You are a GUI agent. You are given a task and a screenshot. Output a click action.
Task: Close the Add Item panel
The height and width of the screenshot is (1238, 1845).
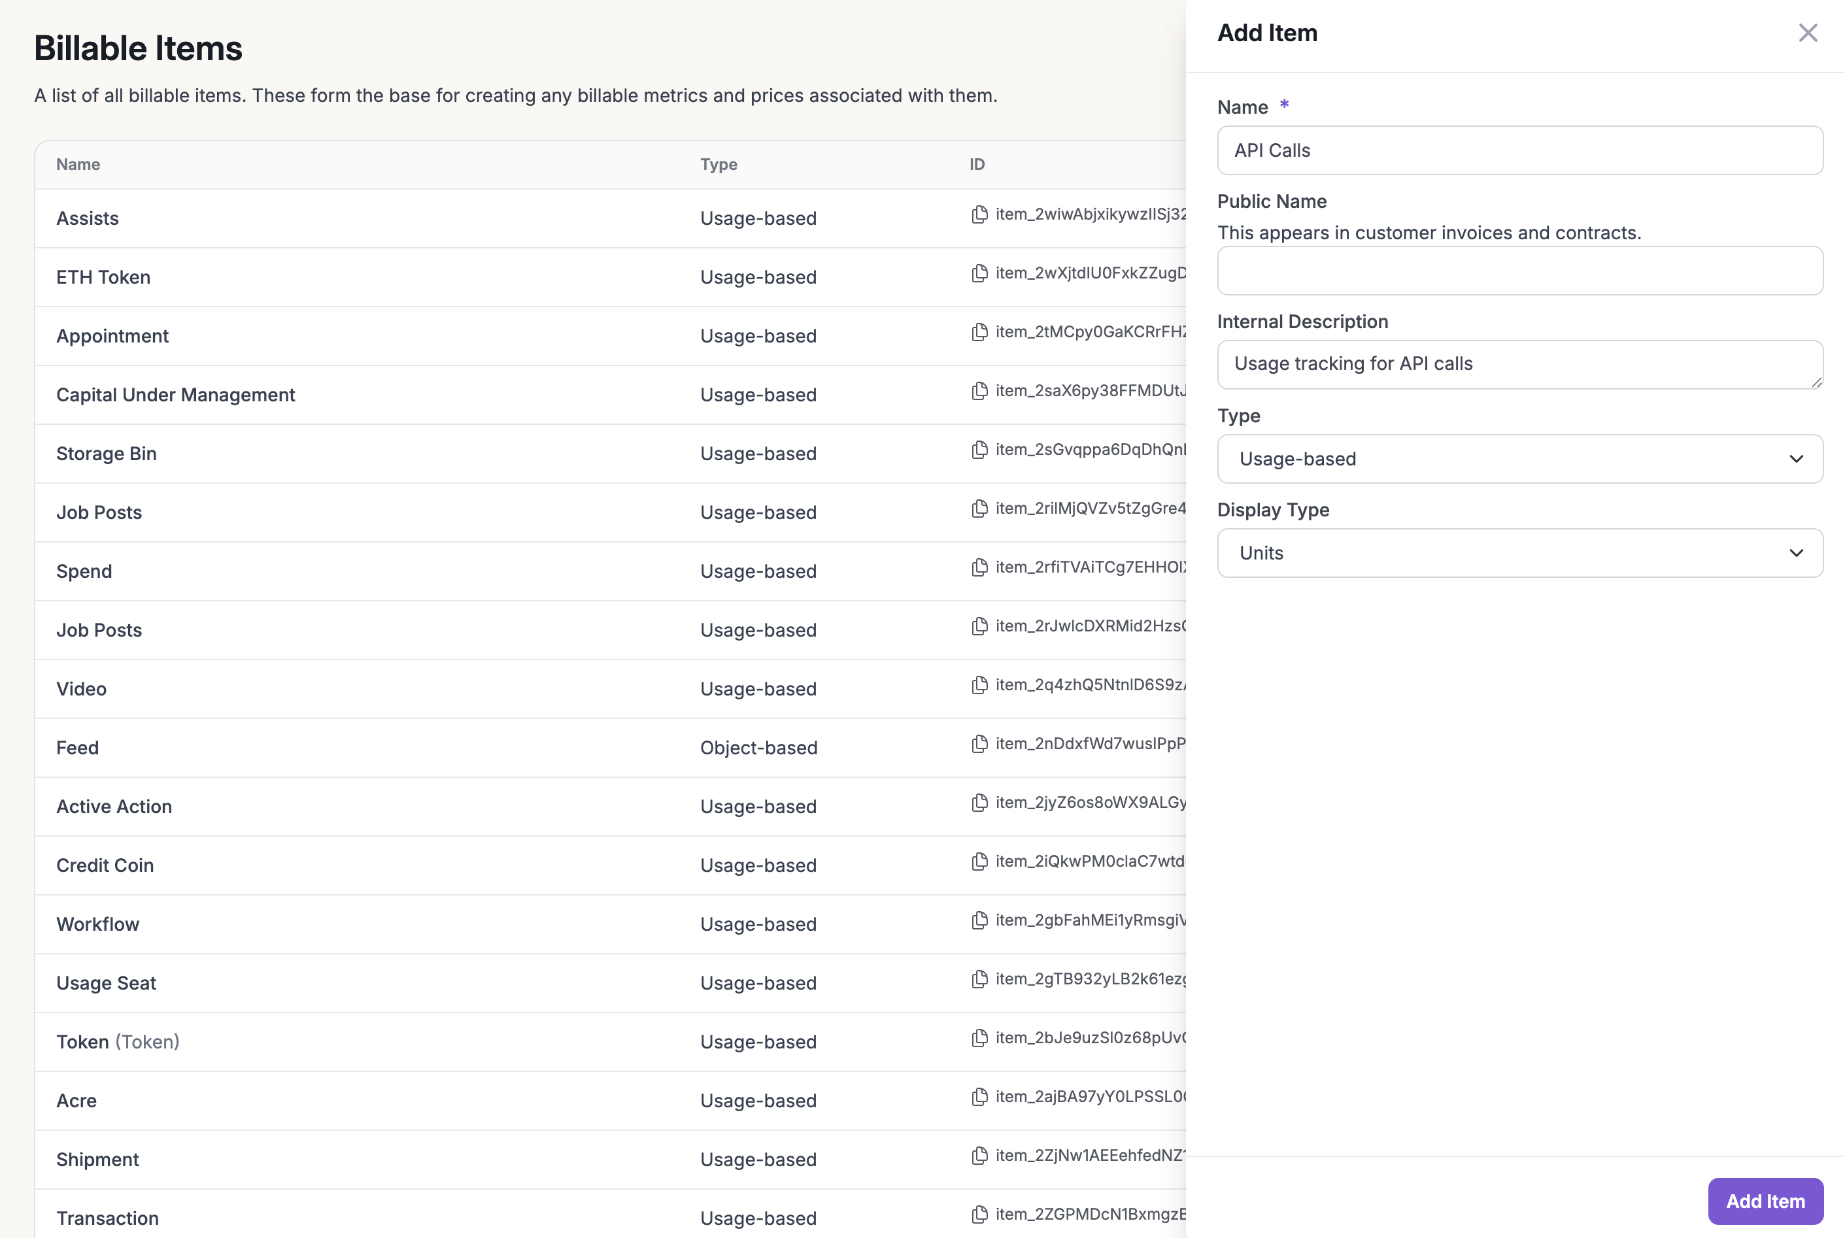pyautogui.click(x=1807, y=33)
